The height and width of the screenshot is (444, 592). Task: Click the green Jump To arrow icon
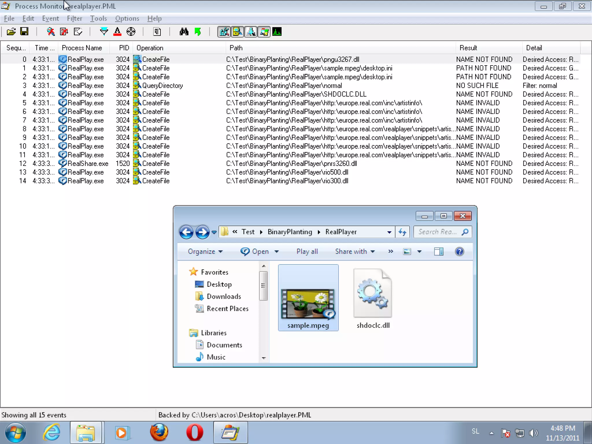pyautogui.click(x=198, y=32)
